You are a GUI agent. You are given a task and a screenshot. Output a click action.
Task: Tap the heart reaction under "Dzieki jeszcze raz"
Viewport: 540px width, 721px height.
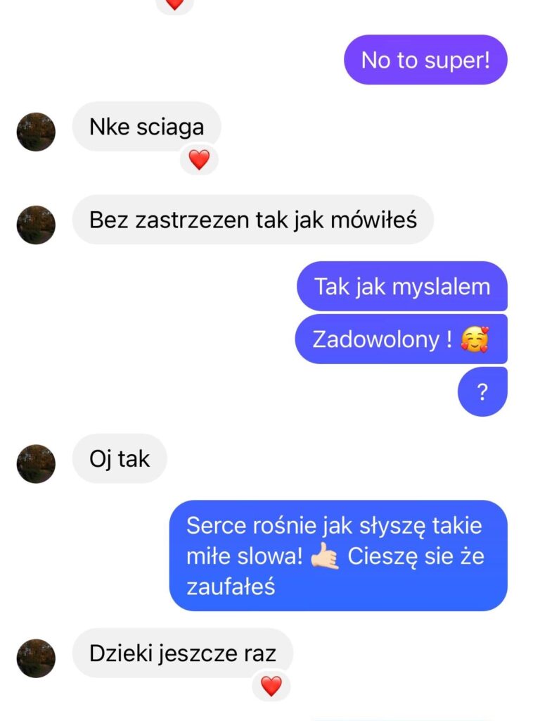[x=271, y=686]
